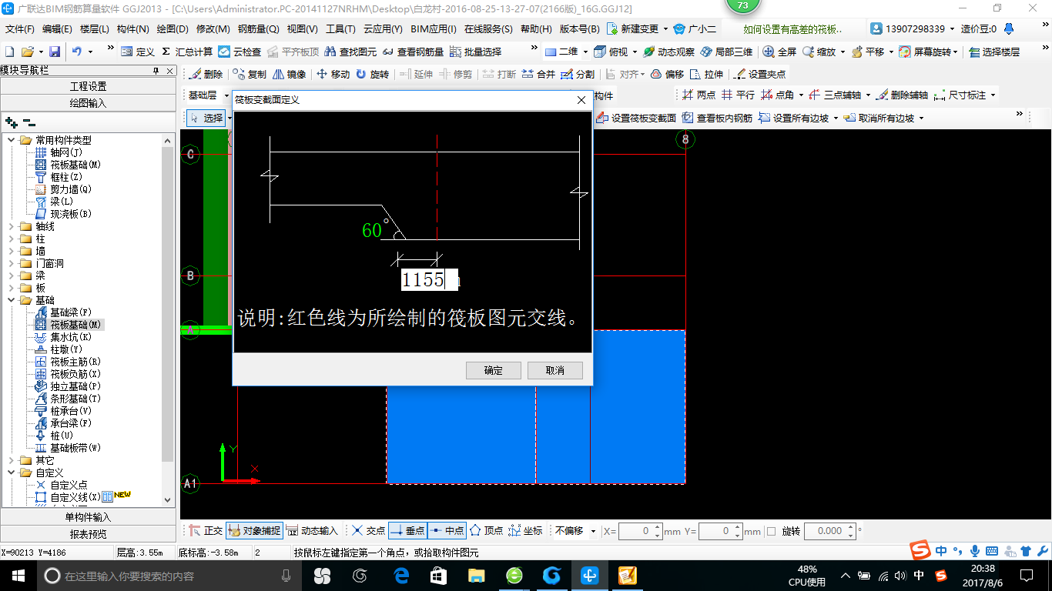Toggle 动态输入 dynamic input
This screenshot has width=1052, height=591.
point(312,531)
